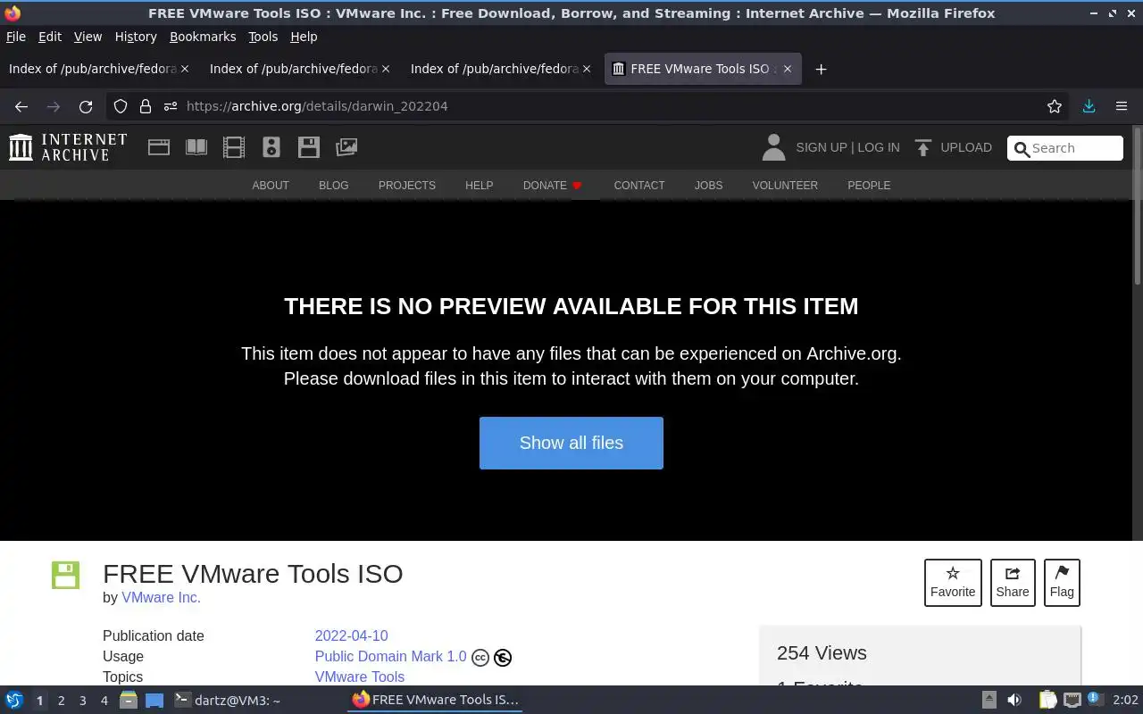
Task: Open the Texts book icon
Action: (x=196, y=147)
